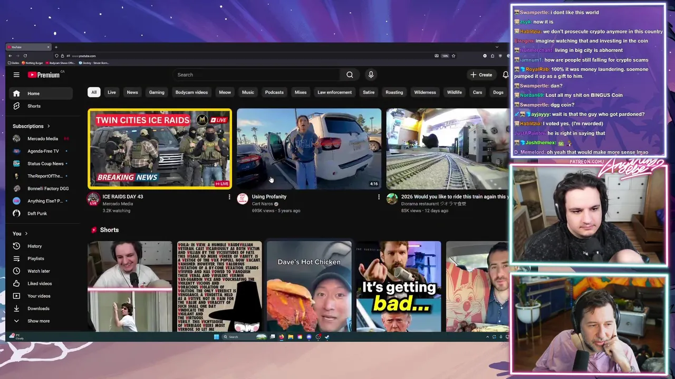
Task: Select the News filter chip
Action: click(x=132, y=92)
